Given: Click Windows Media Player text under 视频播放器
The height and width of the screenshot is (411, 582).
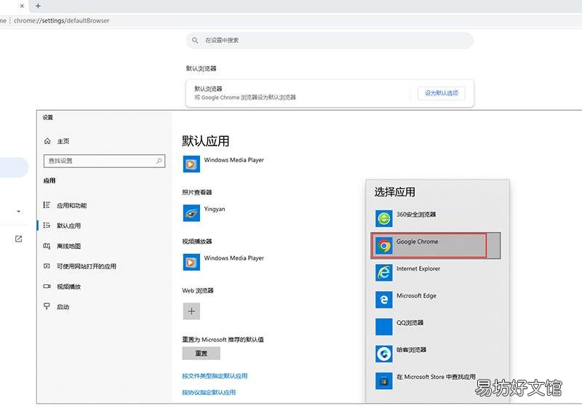Looking at the screenshot, I should [234, 258].
